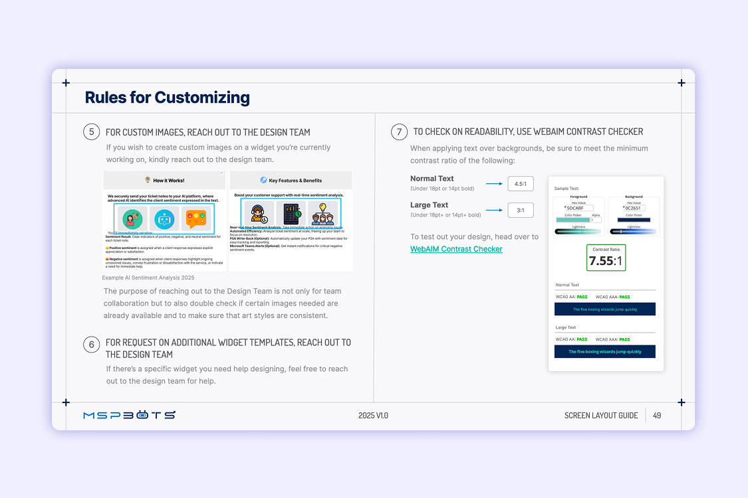Click the heading about ADDITIONAL WIDGET TEMPLATES
This screenshot has width=748, height=498.
pyautogui.click(x=228, y=349)
